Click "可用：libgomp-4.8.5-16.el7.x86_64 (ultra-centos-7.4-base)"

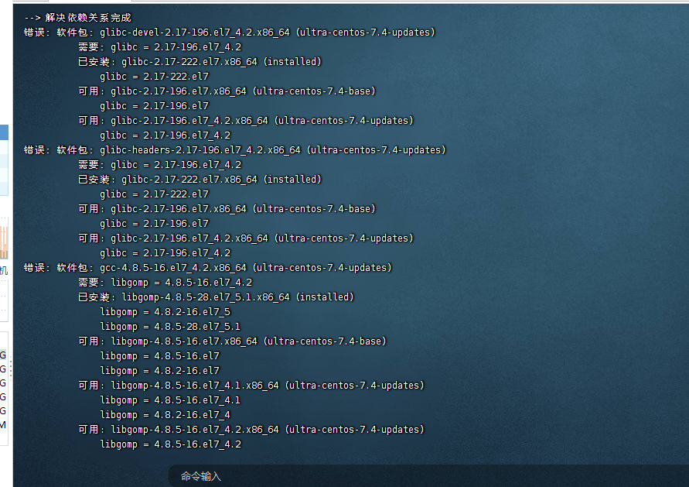[x=233, y=341]
